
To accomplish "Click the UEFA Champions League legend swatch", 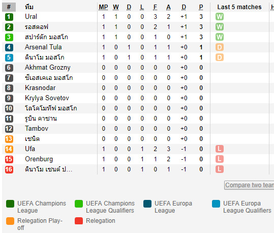I will click(10, 203).
